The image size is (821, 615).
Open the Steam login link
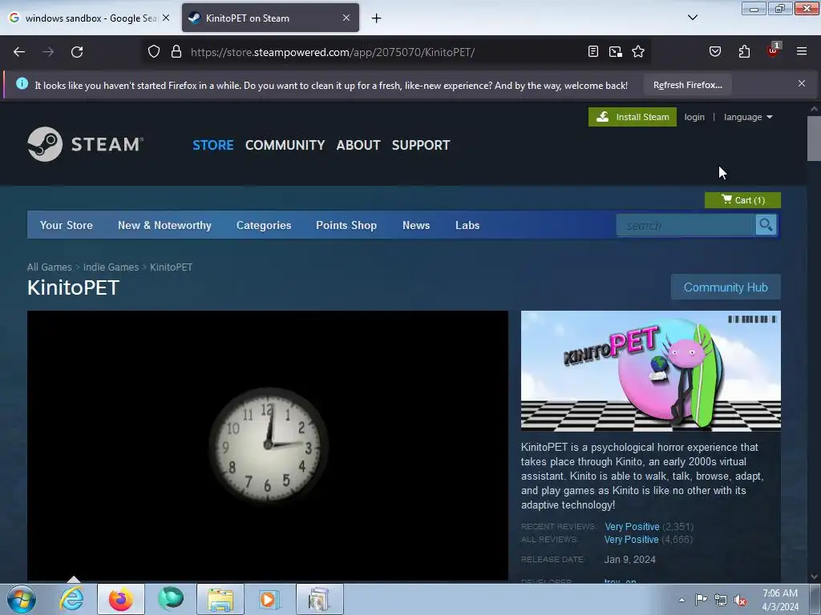click(x=694, y=117)
